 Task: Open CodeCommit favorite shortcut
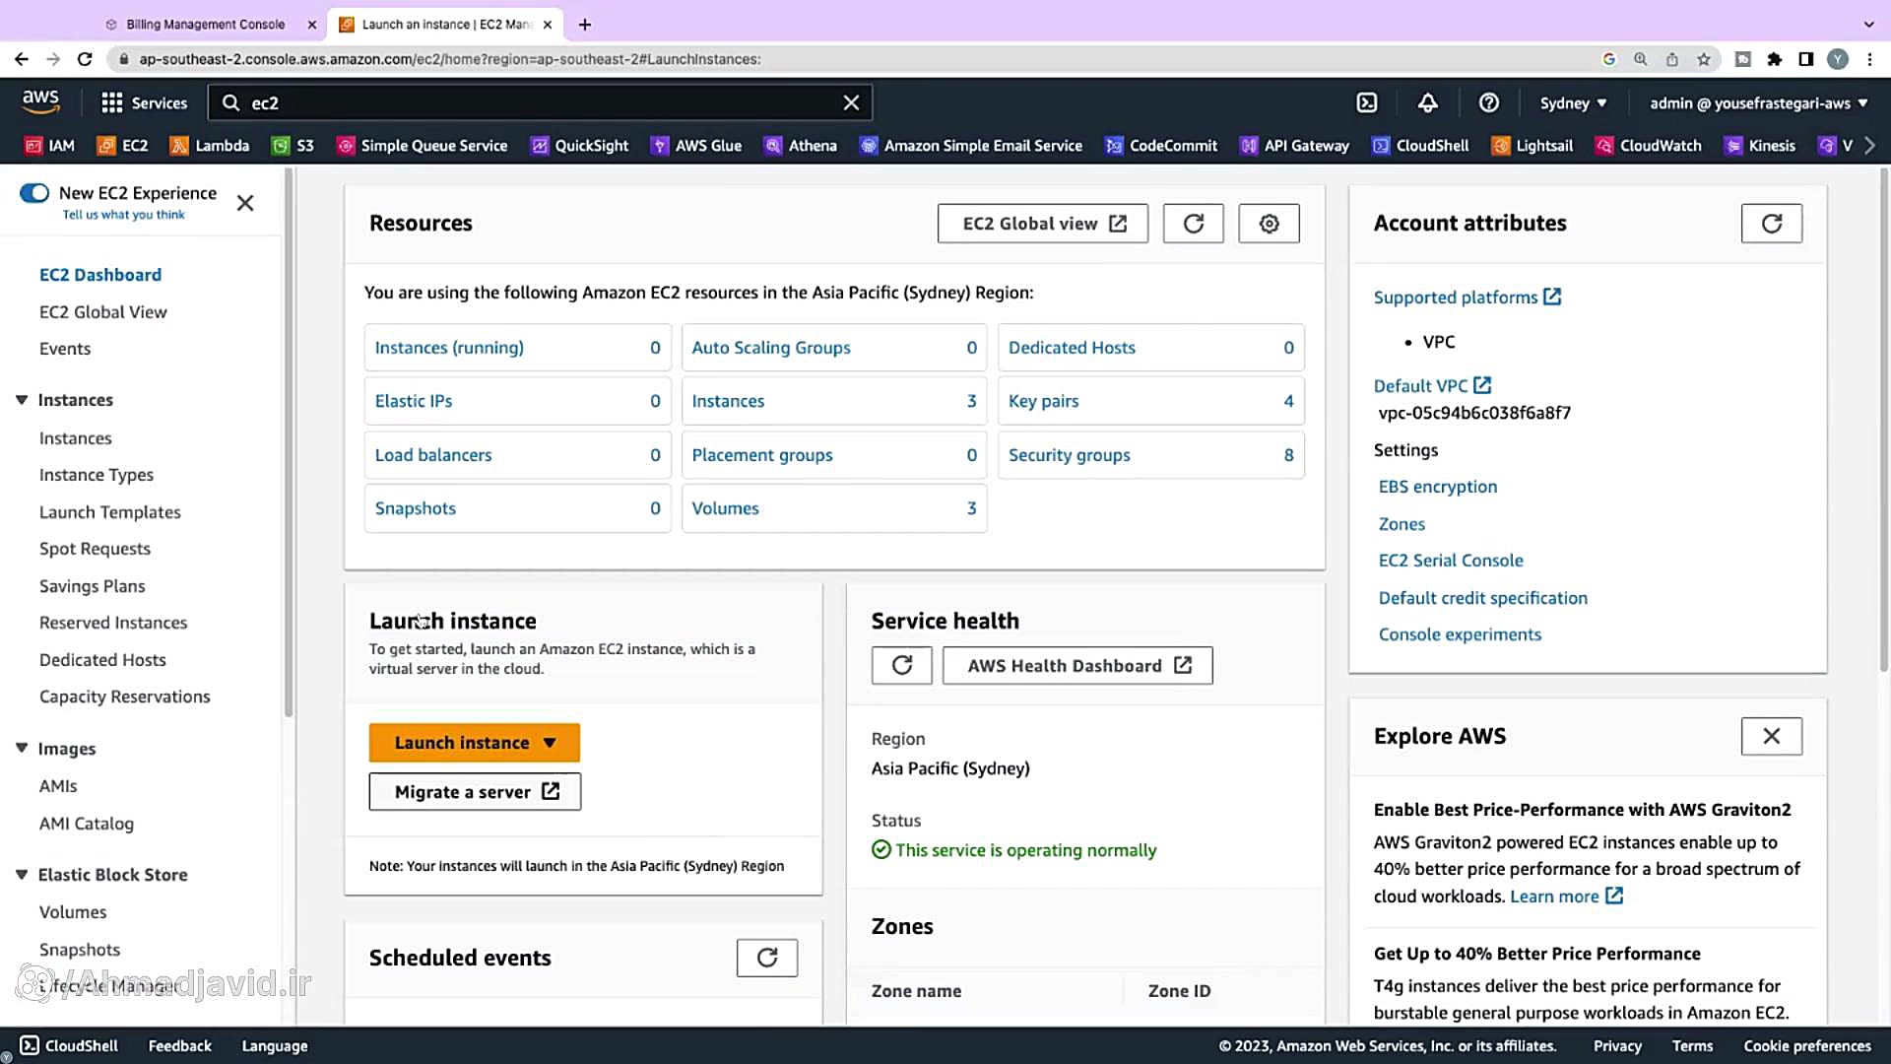pos(1161,146)
